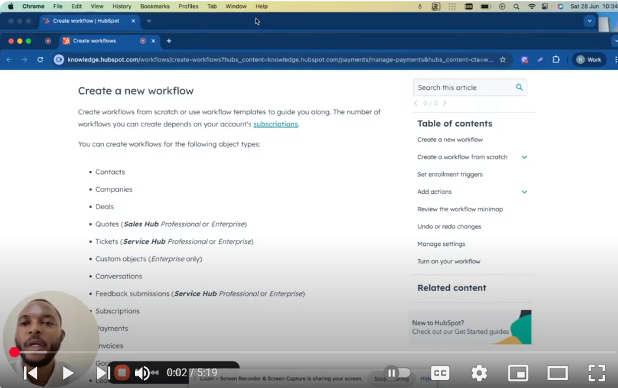Click the purple pen extension icon
The width and height of the screenshot is (618, 388).
pyautogui.click(x=540, y=59)
